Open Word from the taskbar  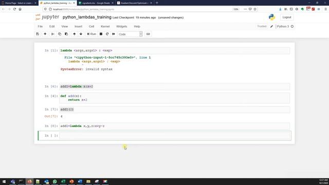click(80, 181)
